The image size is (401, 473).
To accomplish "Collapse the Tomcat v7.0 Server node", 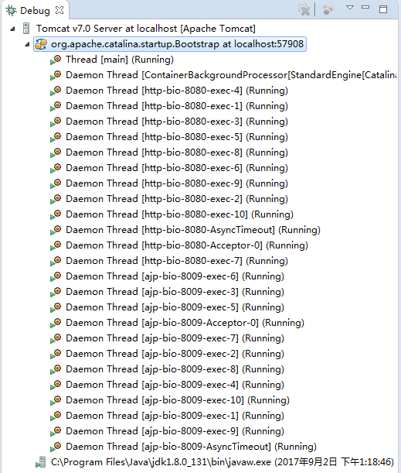I will [12, 29].
